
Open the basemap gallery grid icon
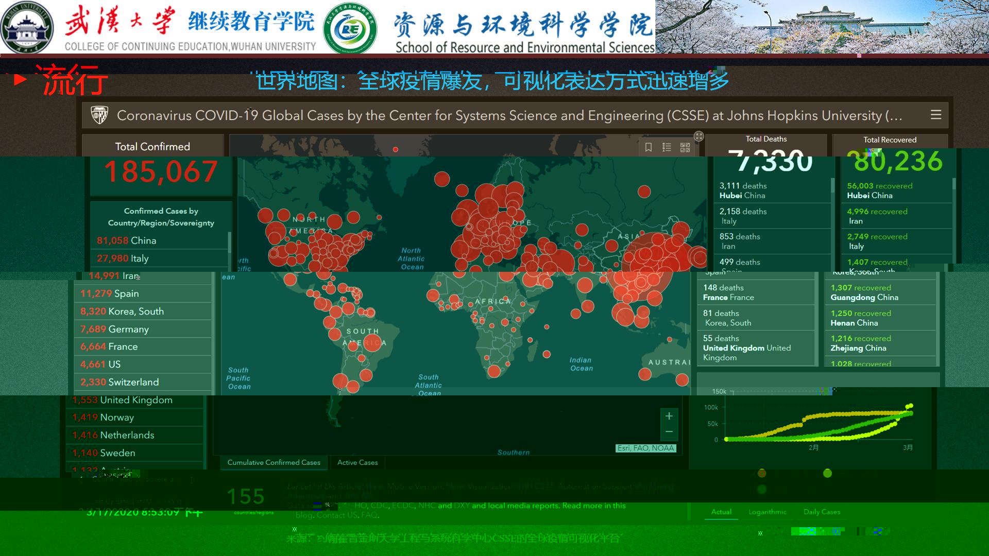(x=685, y=147)
